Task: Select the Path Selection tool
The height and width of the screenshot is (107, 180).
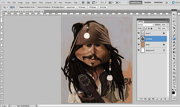Action: tap(174, 70)
